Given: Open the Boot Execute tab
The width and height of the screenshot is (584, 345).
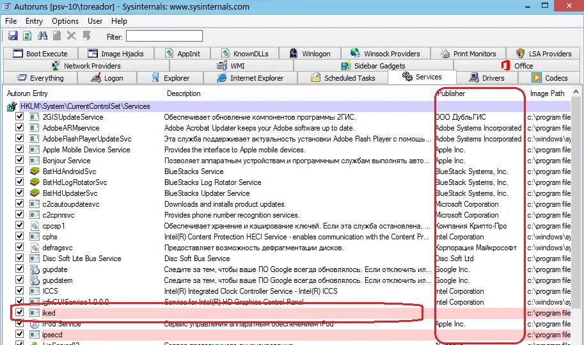Looking at the screenshot, I should (40, 54).
